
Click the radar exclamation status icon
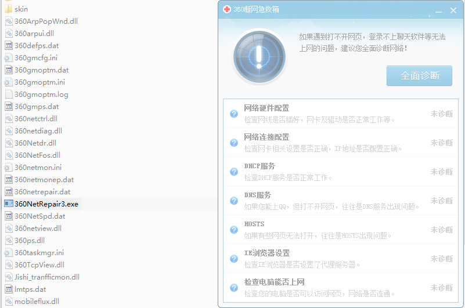pyautogui.click(x=259, y=56)
